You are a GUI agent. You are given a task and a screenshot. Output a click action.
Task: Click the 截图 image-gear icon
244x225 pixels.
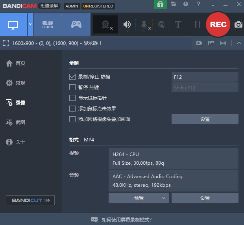(x=9, y=122)
